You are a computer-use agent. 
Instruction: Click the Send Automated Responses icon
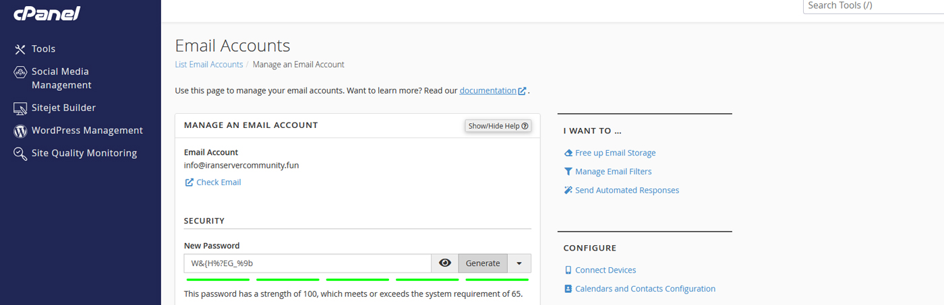[568, 191]
